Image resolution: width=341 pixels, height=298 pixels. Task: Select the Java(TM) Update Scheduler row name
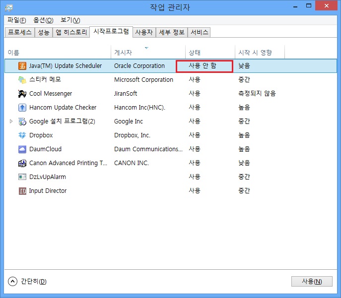click(66, 66)
